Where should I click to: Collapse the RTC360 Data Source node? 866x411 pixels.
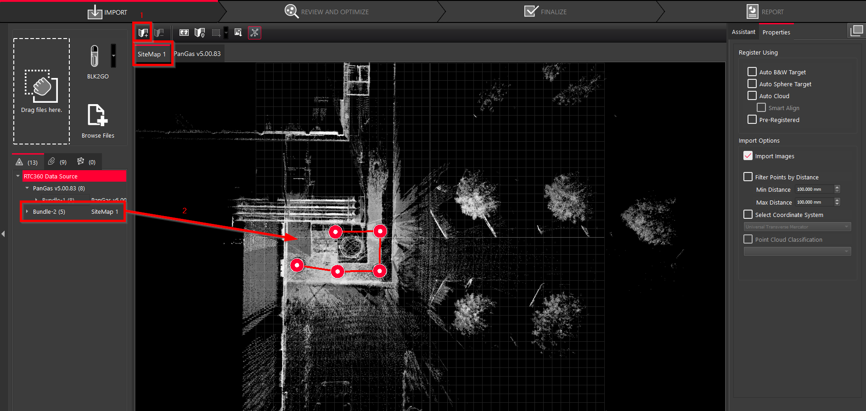[x=18, y=176]
